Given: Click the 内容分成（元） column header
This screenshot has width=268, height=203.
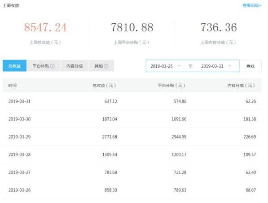Looking at the screenshot, I should click(x=241, y=86).
